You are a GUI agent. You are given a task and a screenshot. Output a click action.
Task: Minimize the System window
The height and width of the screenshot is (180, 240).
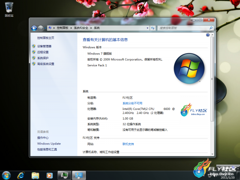pos(194,20)
